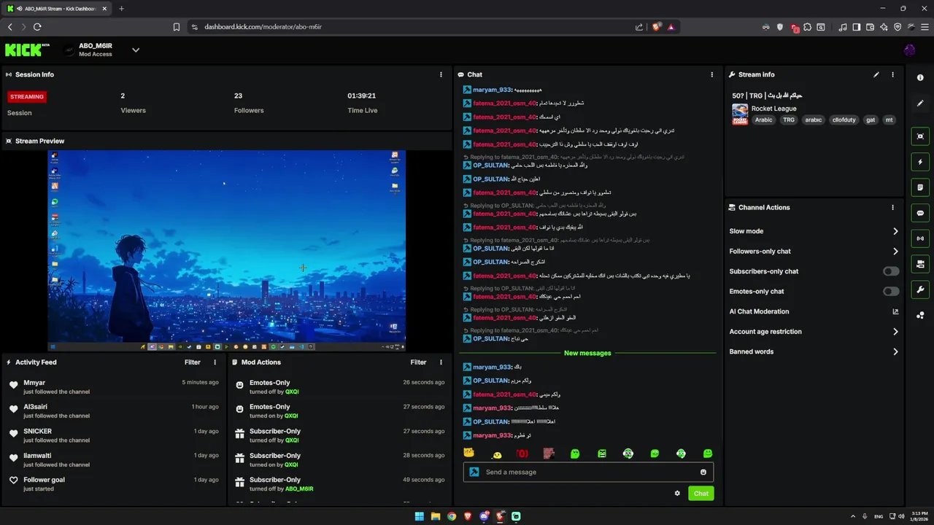
Task: Expand Followers-only chat options
Action: click(x=895, y=251)
